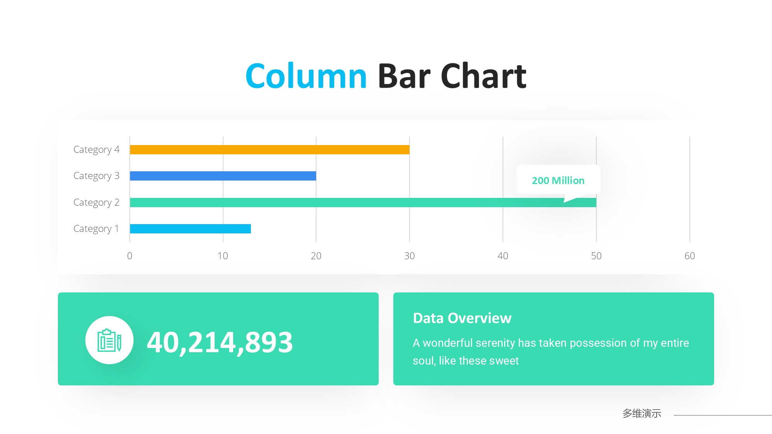The height and width of the screenshot is (434, 772).
Task: Click the "200 Million" callout bubble
Action: click(x=558, y=180)
